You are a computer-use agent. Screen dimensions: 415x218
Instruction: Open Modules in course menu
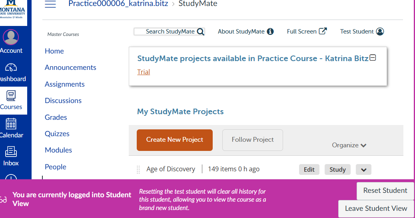(x=58, y=150)
